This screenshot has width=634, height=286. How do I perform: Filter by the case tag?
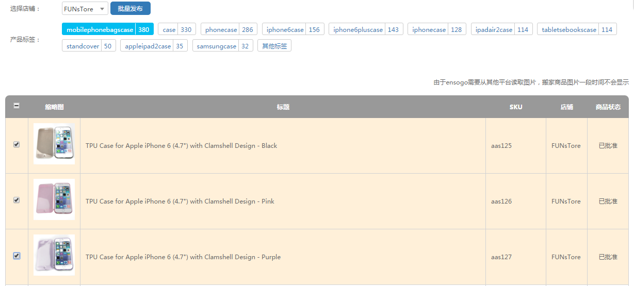point(176,29)
